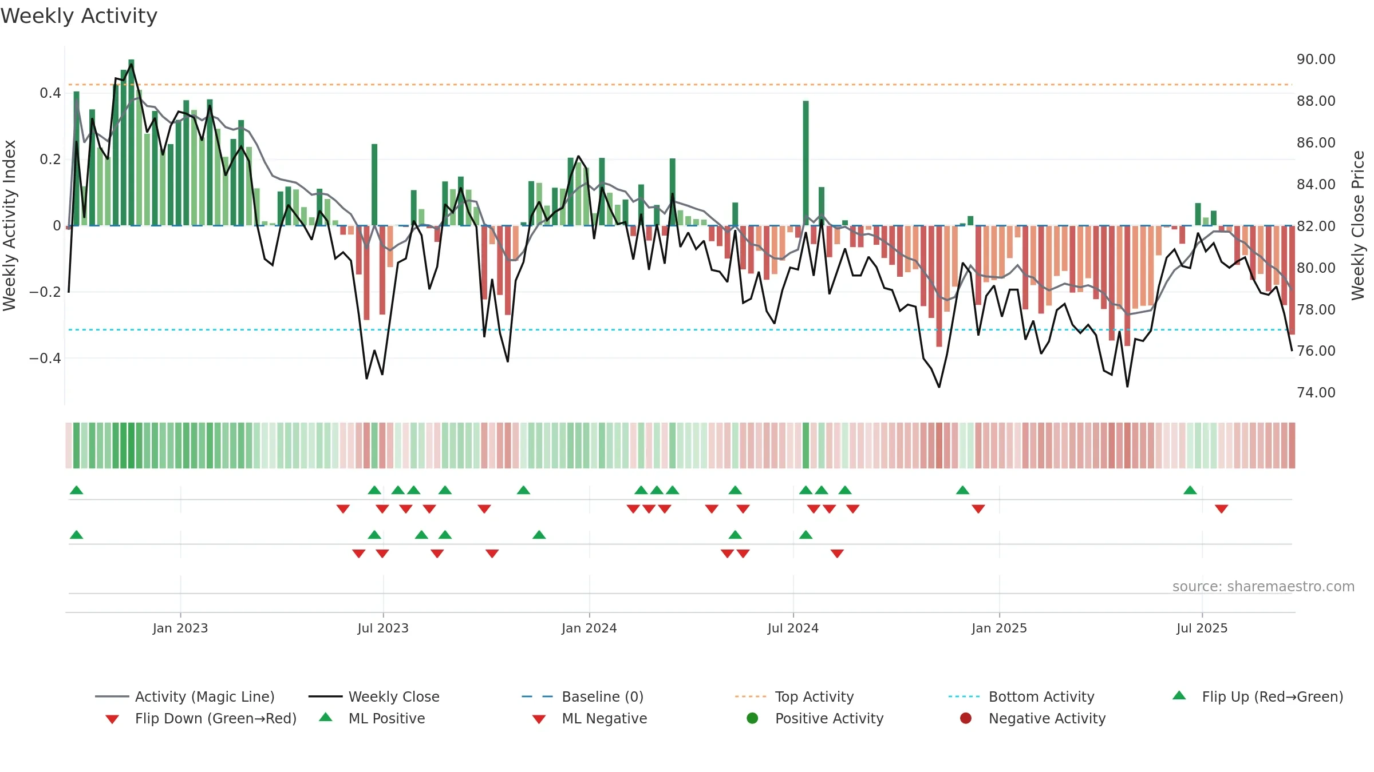Click the 0.4 activity index tick
1374x772 pixels.
(50, 93)
